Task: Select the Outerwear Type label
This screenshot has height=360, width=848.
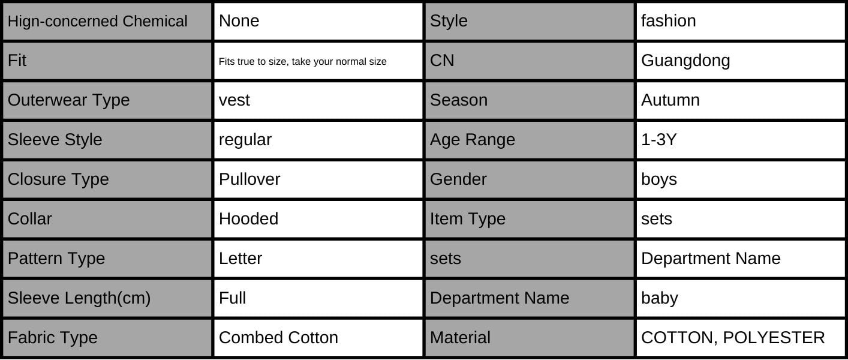Action: tap(68, 100)
